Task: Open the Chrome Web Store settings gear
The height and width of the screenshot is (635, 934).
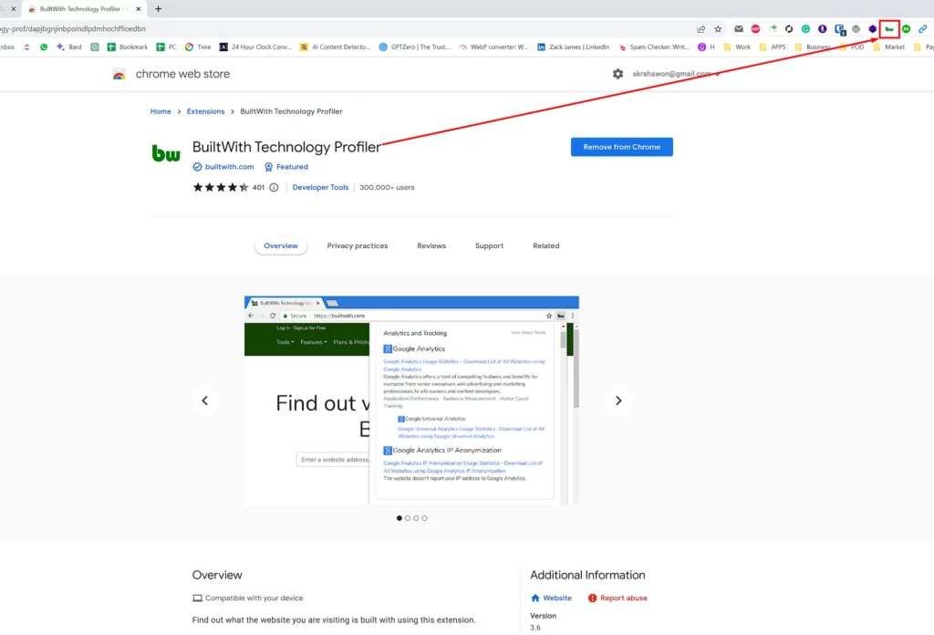Action: (617, 74)
